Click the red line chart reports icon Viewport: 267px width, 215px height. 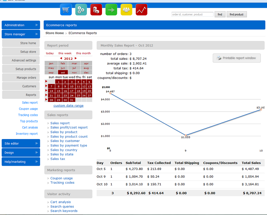141,10
